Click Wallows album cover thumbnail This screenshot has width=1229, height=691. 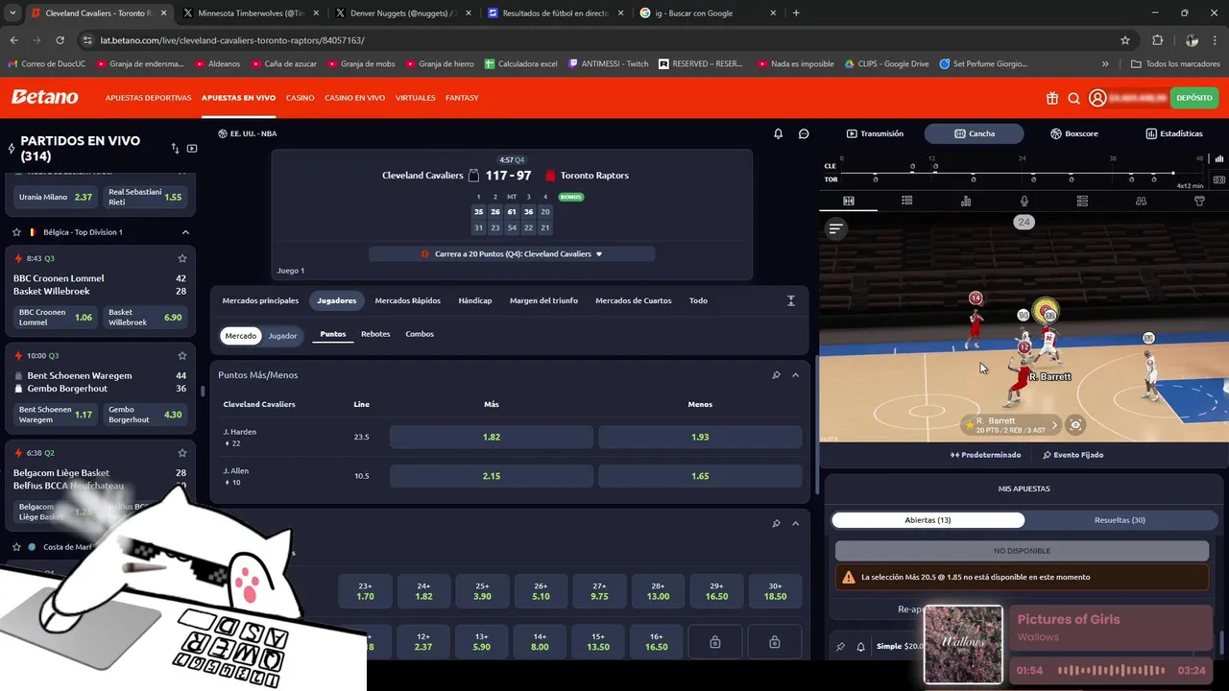point(963,645)
